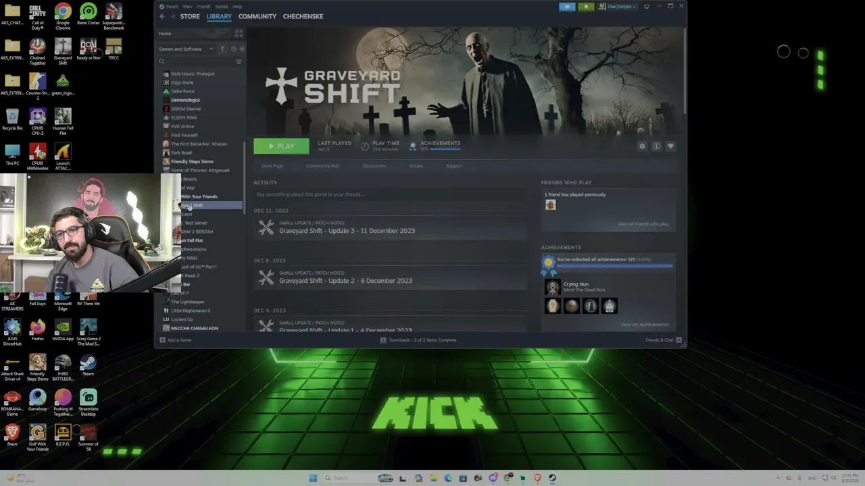Open Graveyard Shift Update 3 patch notes

tap(390, 227)
